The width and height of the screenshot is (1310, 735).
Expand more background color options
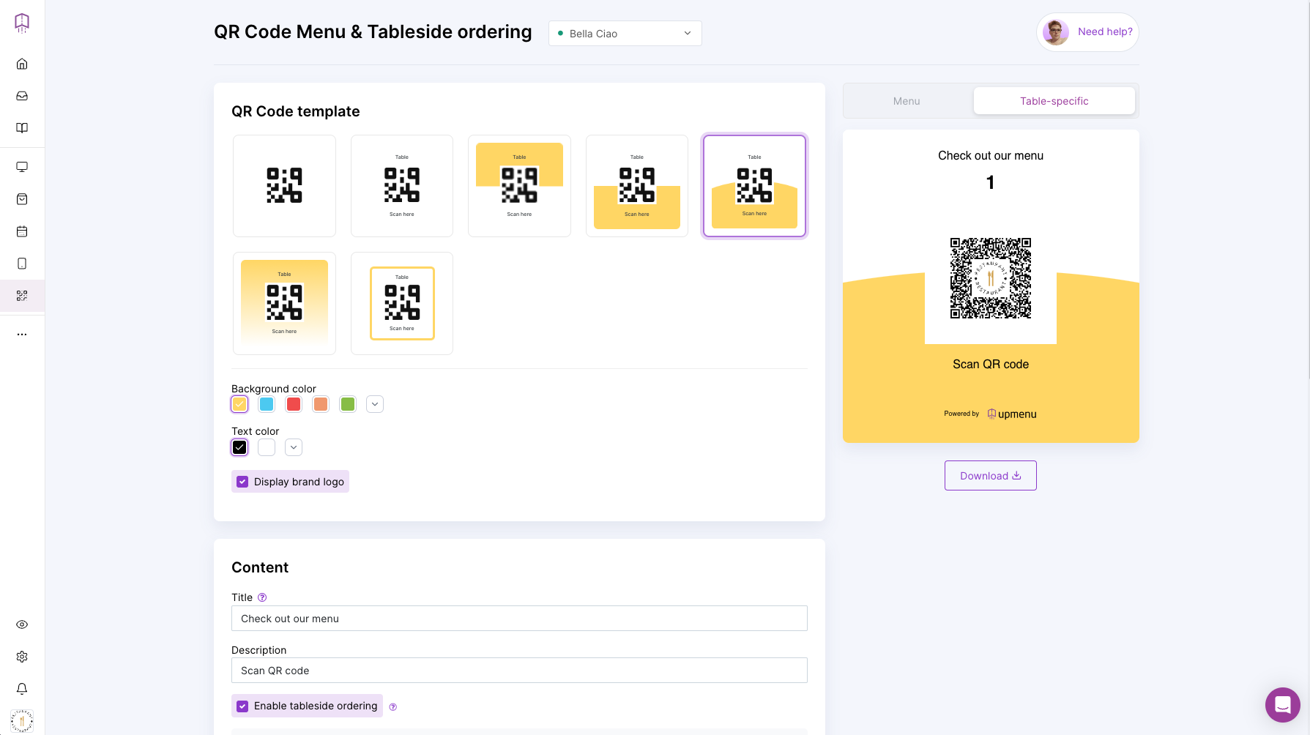[x=375, y=404]
